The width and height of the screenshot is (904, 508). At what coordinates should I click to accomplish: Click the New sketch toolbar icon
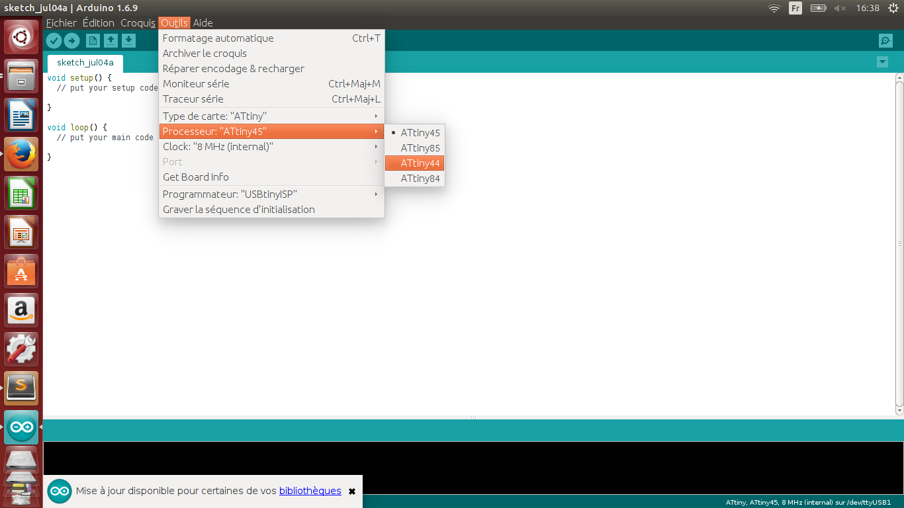pos(93,41)
